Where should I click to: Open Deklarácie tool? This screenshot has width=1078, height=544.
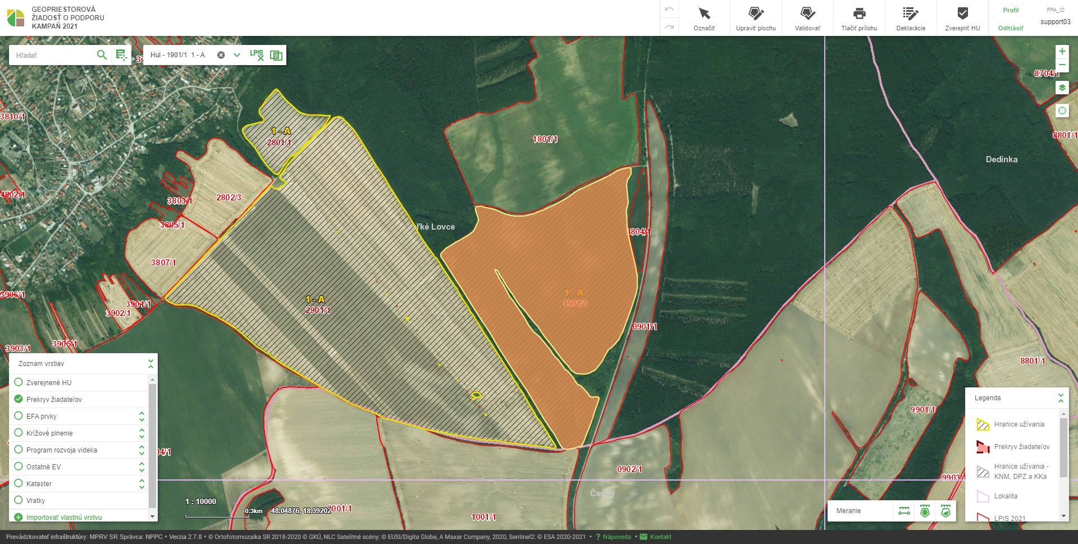coord(911,18)
